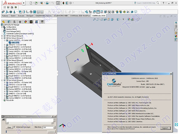Switch to the DimXpert tab

point(30,16)
